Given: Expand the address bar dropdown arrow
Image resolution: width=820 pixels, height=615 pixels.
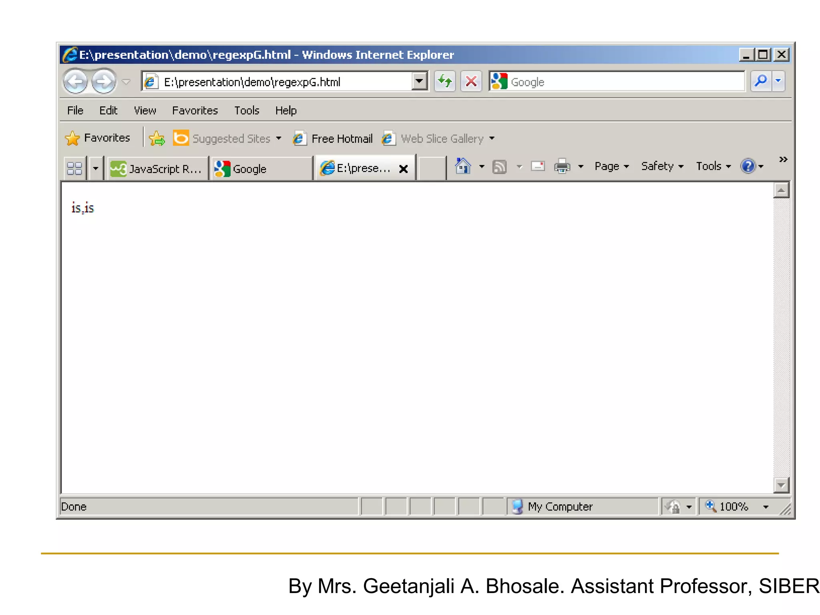Looking at the screenshot, I should pos(419,82).
